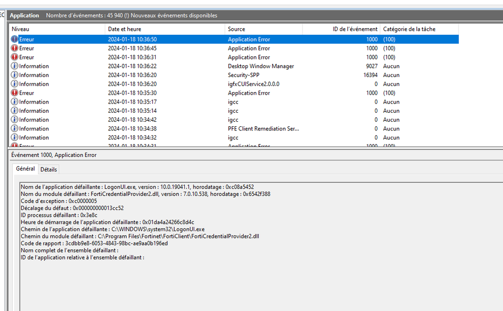The width and height of the screenshot is (503, 311).
Task: Click the info icon of igfxCUIService2.0.0.0 event
Action: tap(15, 84)
